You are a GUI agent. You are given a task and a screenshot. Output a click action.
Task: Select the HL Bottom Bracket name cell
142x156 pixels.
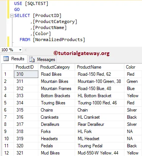(100, 96)
